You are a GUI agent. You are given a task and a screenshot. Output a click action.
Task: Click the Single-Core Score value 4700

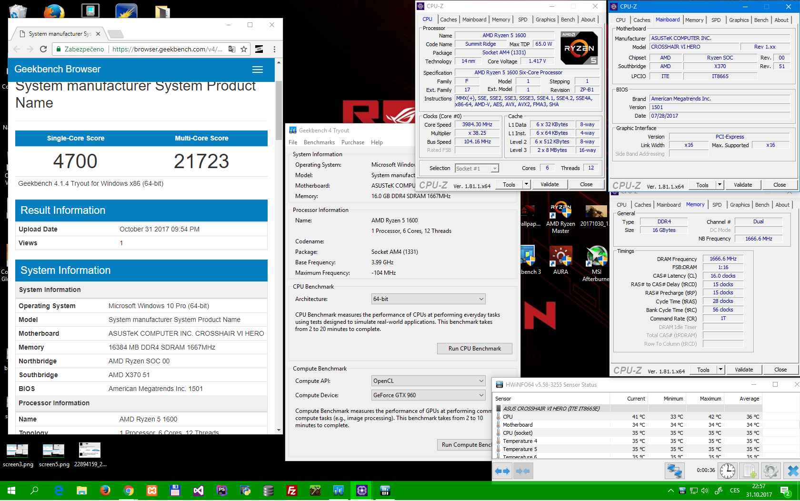tap(75, 161)
